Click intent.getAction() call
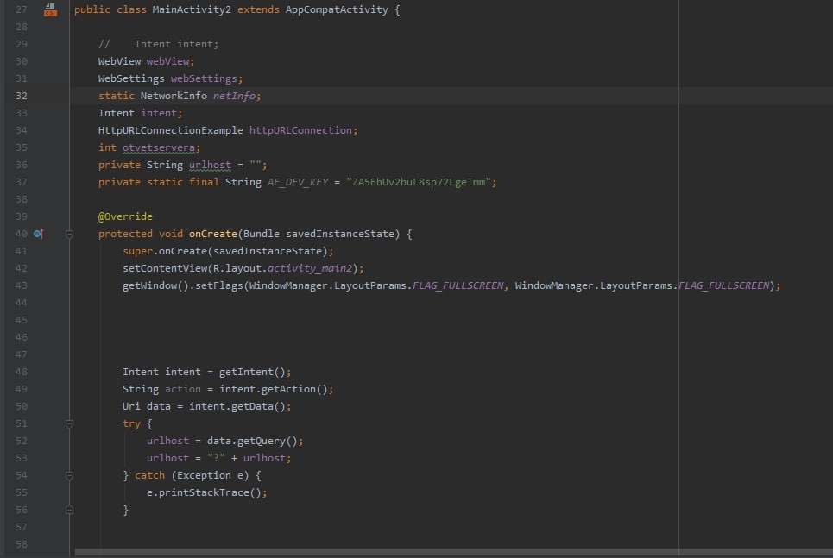 (274, 389)
